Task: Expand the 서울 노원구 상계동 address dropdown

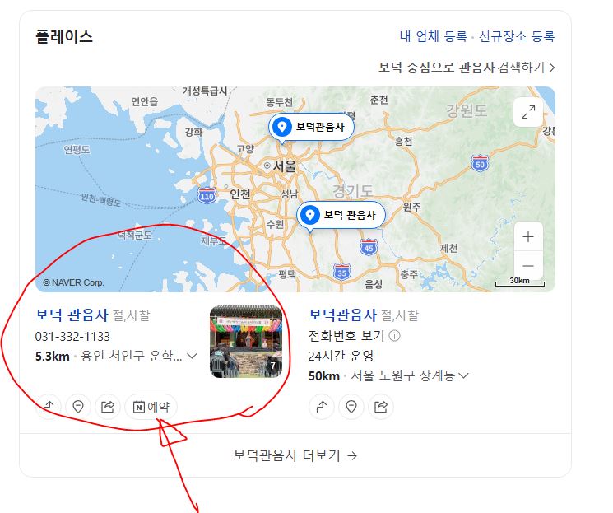Action: click(x=463, y=375)
